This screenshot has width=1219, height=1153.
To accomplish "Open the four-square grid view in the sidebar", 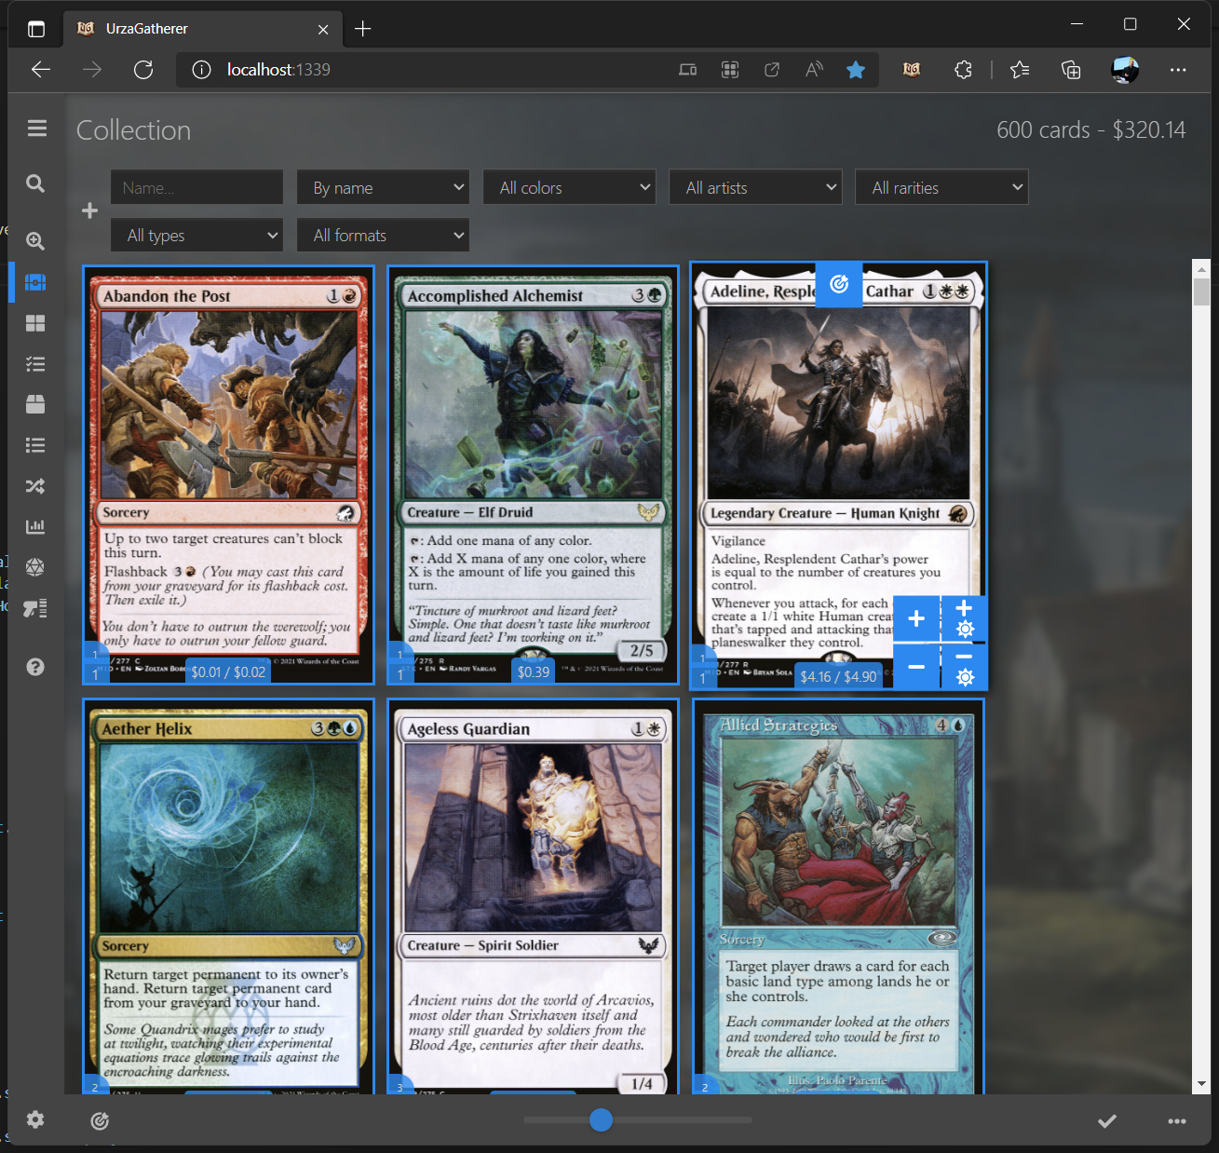I will tap(35, 323).
